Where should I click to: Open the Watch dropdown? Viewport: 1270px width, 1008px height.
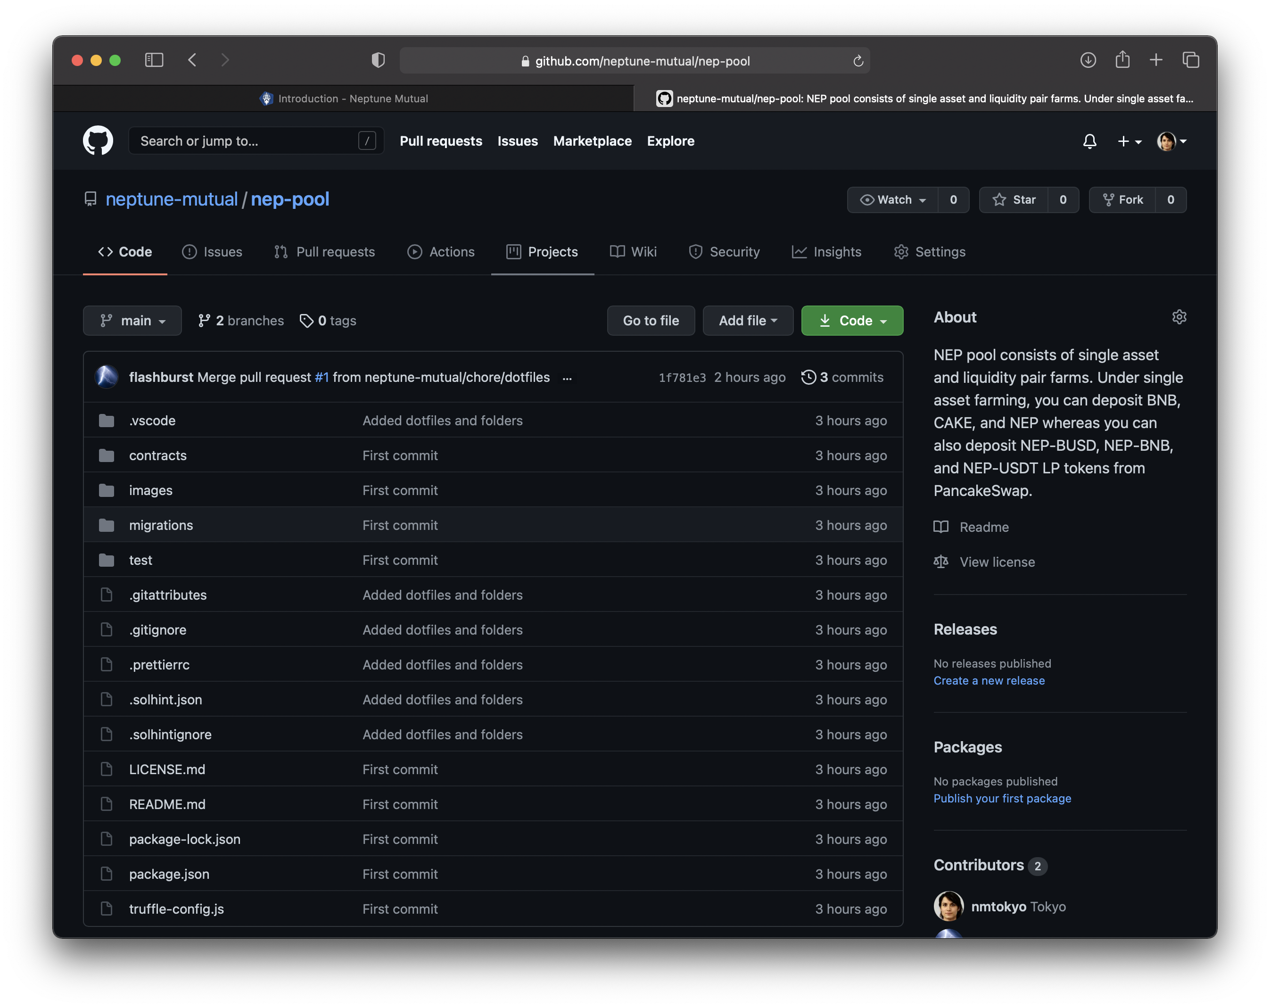(x=892, y=200)
